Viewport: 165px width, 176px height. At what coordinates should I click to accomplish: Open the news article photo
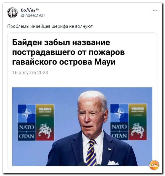click(82, 127)
